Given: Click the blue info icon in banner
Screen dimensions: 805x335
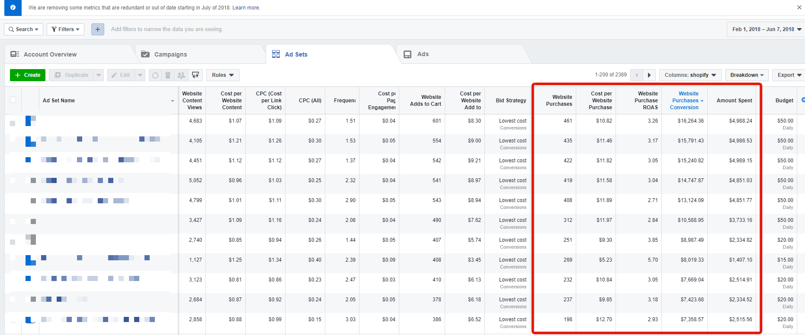Looking at the screenshot, I should 13,7.
